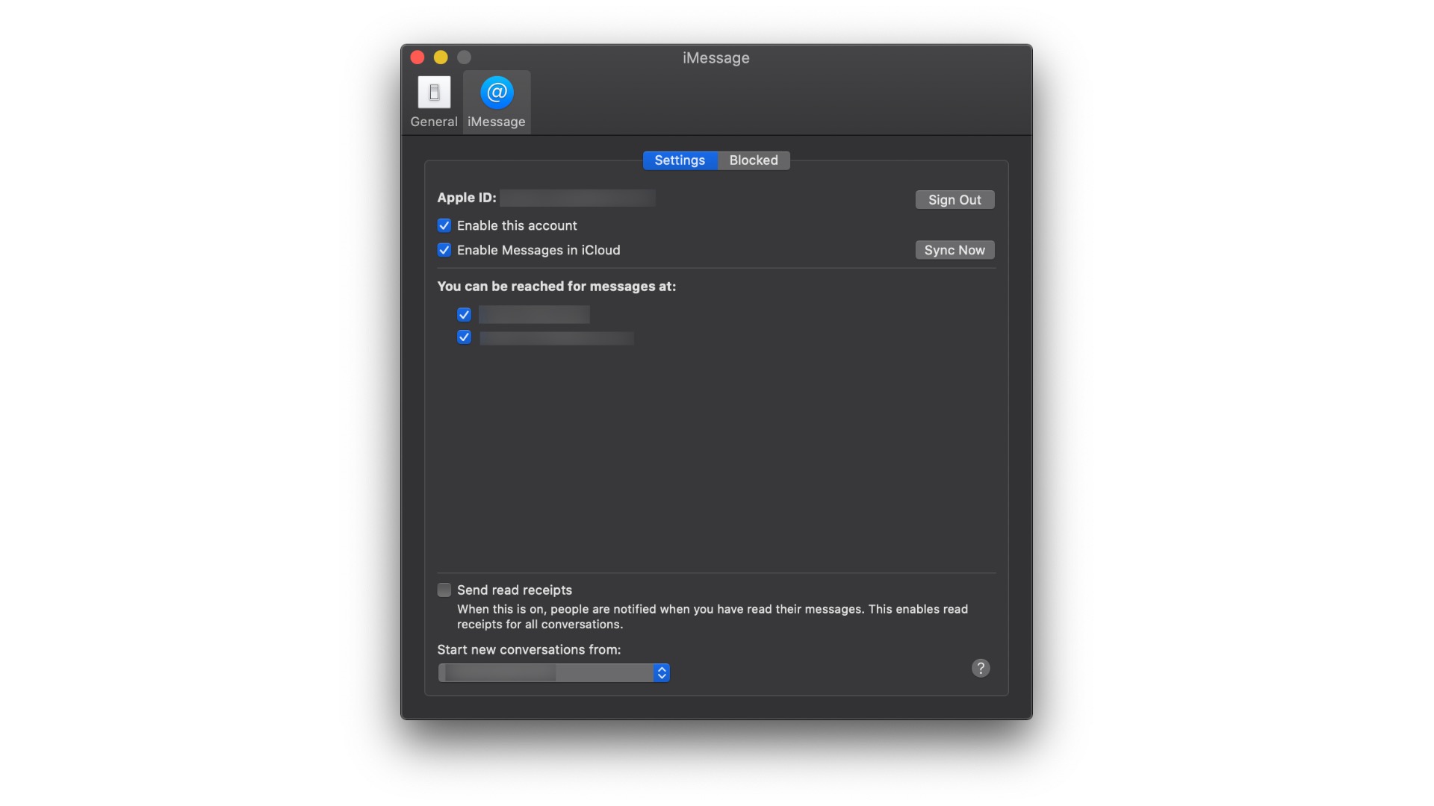Click the question mark help button
Viewport: 1434px width, 806px height.
tap(981, 668)
